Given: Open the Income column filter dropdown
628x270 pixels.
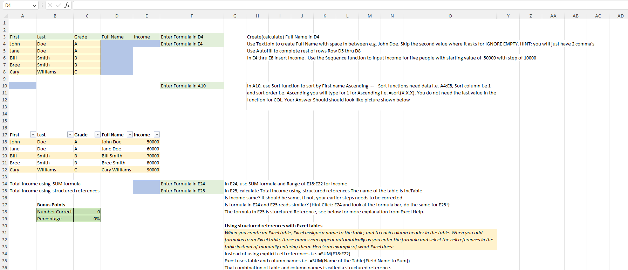Looking at the screenshot, I should tap(157, 135).
